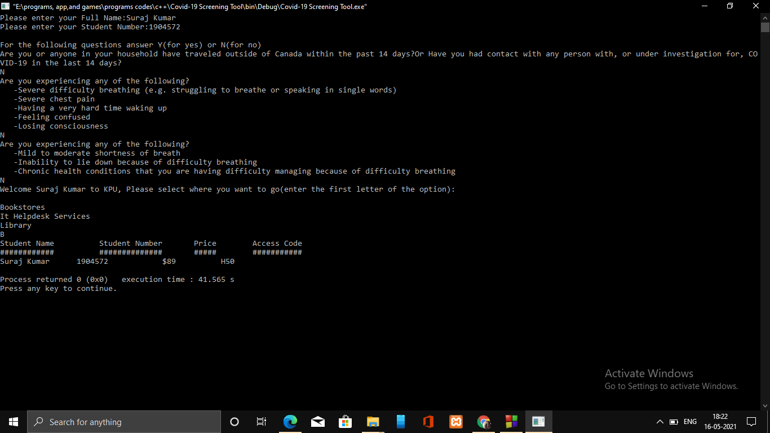Open the Mail app
This screenshot has height=433, width=770.
[x=317, y=421]
